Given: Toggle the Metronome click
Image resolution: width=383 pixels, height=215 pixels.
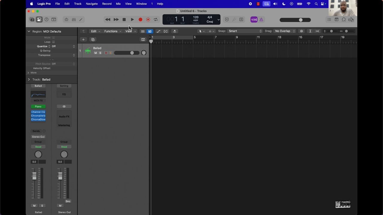Looking at the screenshot, I should 261,20.
